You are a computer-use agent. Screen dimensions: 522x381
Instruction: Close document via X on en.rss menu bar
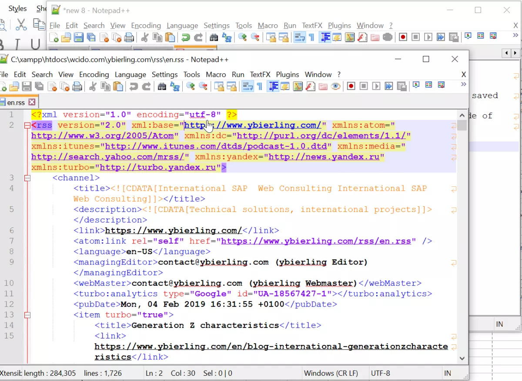[x=464, y=74]
